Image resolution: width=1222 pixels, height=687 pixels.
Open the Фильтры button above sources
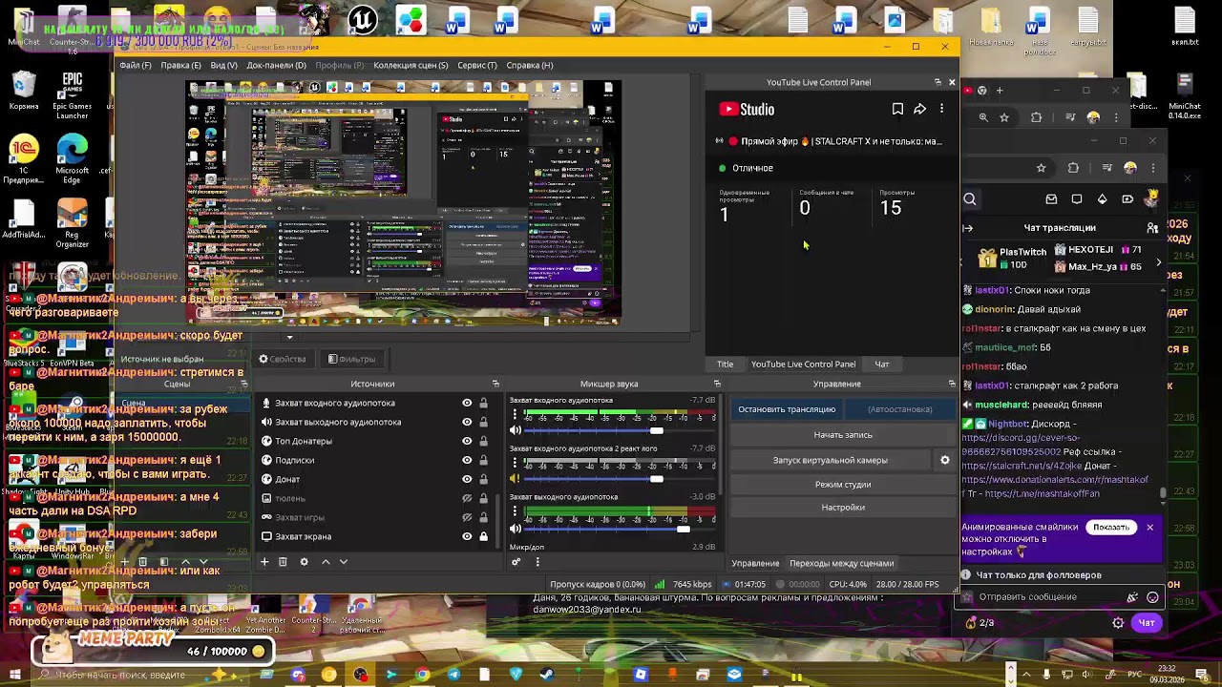351,360
